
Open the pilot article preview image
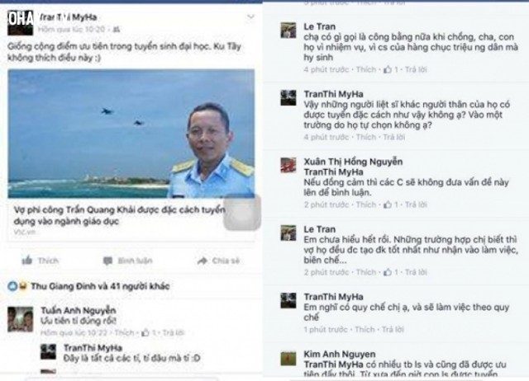(x=131, y=134)
